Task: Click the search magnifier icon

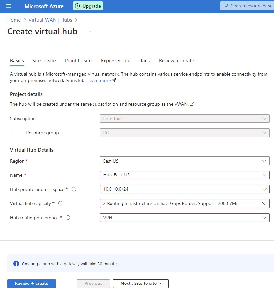Action: pos(226,6)
